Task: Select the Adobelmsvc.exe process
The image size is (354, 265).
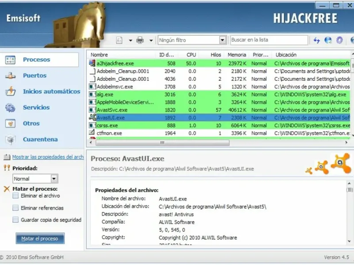Action: [219, 87]
